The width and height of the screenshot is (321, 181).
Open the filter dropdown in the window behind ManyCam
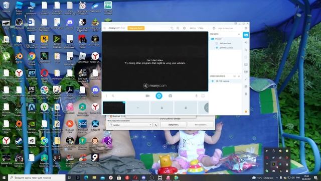130,125
